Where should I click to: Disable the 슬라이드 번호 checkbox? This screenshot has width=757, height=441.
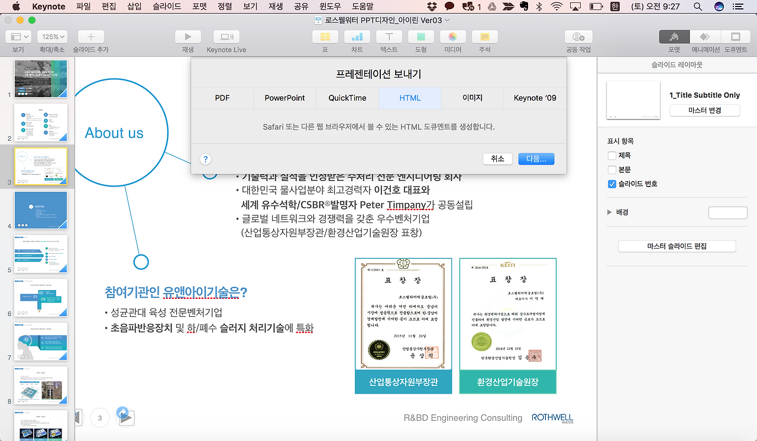612,184
